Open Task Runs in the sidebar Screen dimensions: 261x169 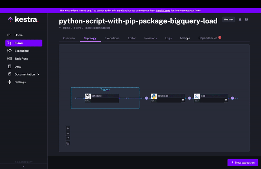pyautogui.click(x=21, y=59)
